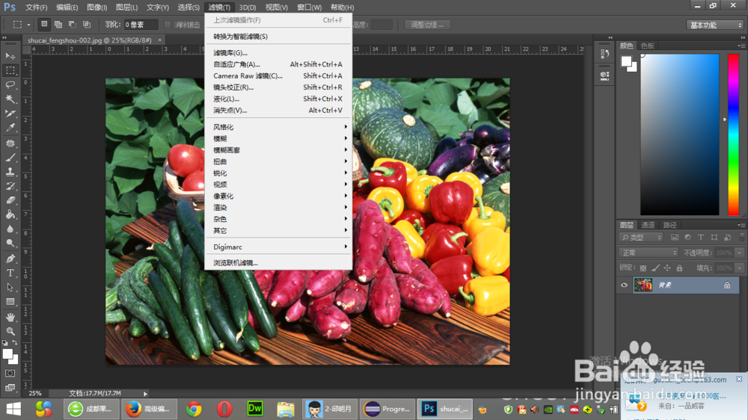
Task: Switch to the 通道 tab
Action: click(648, 225)
